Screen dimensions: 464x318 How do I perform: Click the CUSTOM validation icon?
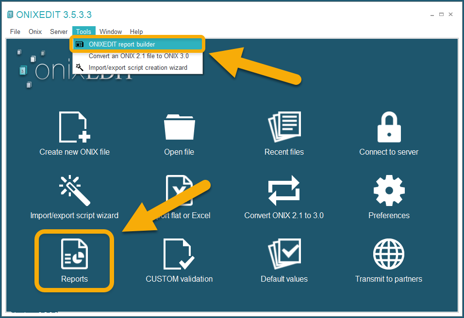(179, 254)
